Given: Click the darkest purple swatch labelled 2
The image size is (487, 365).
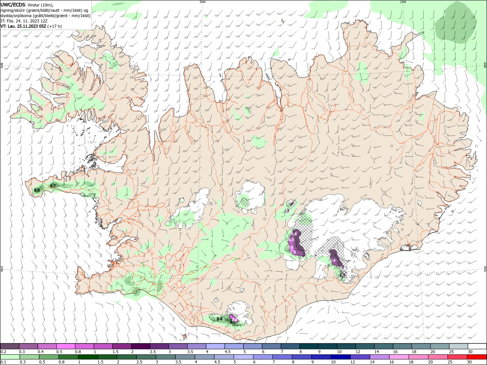Looking at the screenshot, I should [x=140, y=346].
